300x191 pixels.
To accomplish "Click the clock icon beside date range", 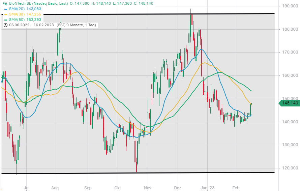I will [5, 25].
